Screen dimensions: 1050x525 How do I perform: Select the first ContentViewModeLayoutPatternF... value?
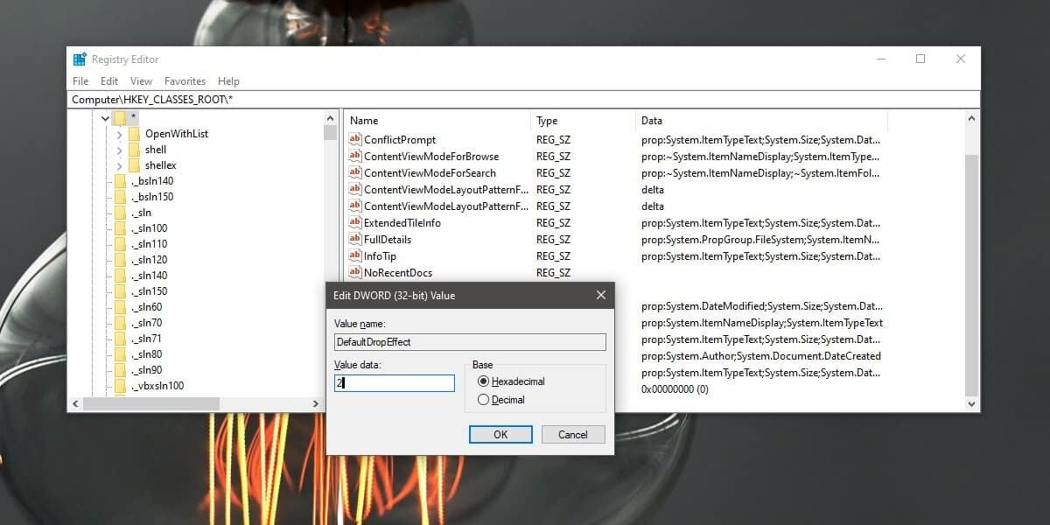(x=446, y=189)
